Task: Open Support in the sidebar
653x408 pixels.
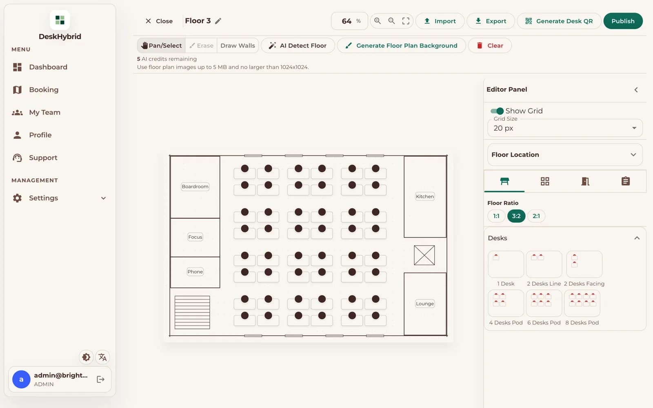Action: (x=60, y=157)
